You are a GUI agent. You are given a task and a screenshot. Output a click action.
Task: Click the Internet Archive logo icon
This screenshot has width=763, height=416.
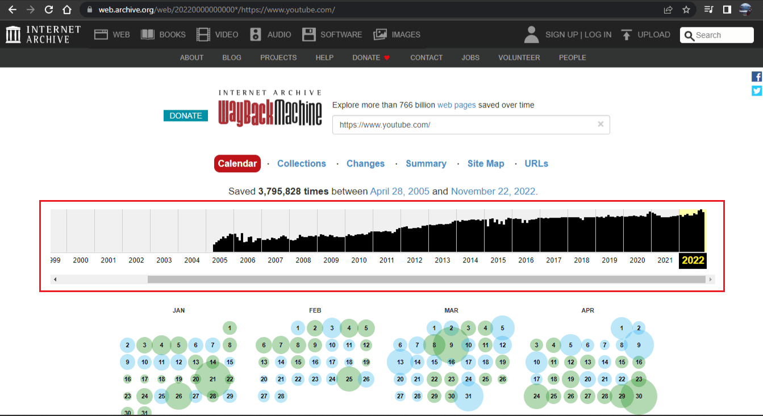click(x=12, y=35)
